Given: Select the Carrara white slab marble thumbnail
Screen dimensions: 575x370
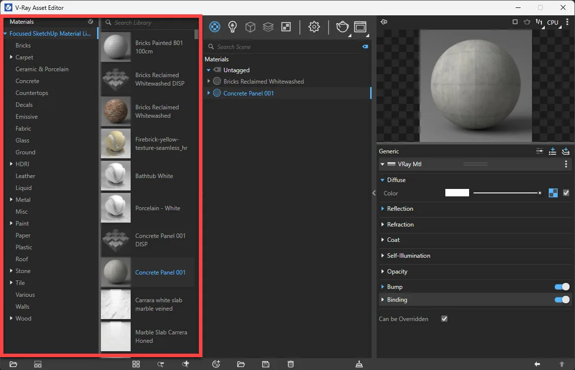Looking at the screenshot, I should pyautogui.click(x=115, y=304).
